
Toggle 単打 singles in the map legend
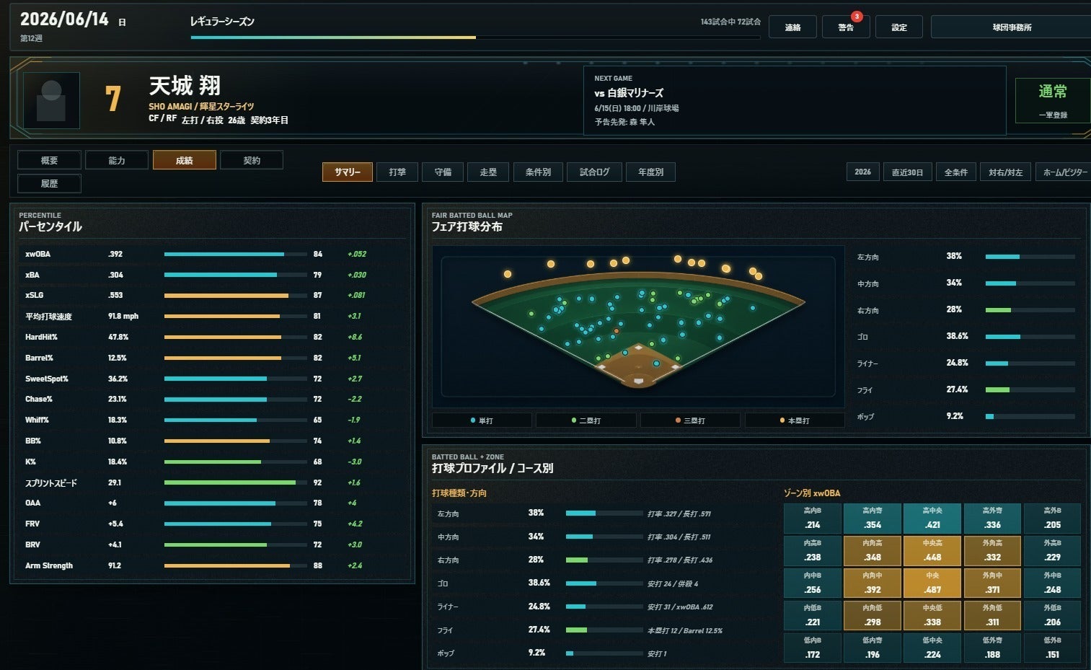482,420
